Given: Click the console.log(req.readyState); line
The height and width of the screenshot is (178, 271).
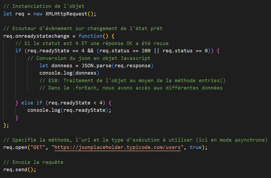Looking at the screenshot, I should (x=69, y=110).
